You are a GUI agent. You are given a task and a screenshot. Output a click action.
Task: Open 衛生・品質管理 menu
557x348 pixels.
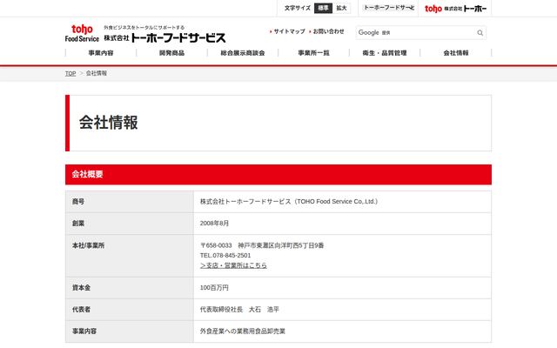385,53
